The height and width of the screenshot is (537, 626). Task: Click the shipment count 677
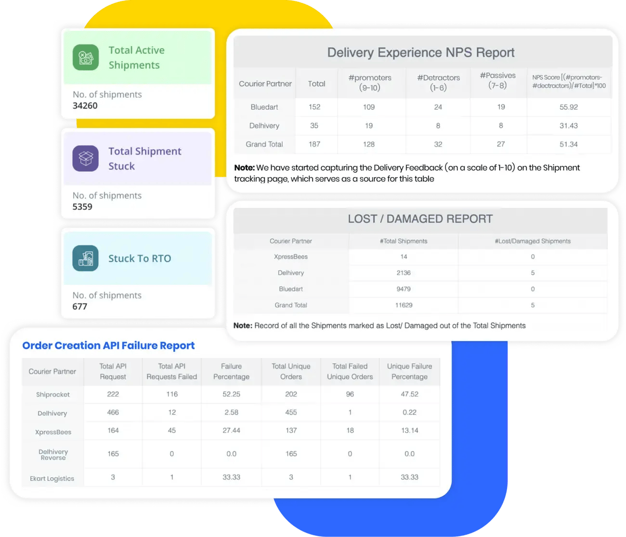coord(80,307)
